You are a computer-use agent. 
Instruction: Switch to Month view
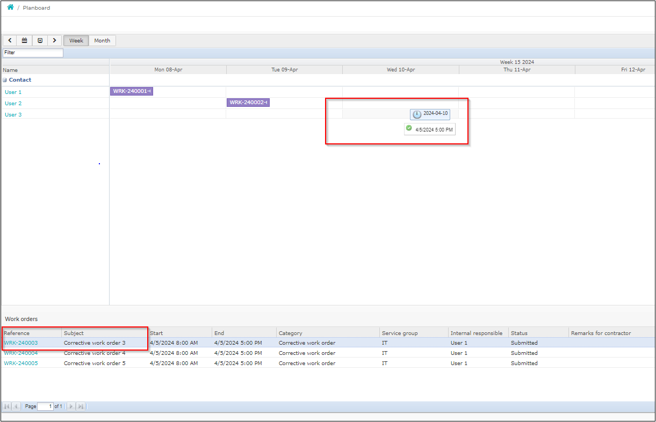pyautogui.click(x=102, y=40)
